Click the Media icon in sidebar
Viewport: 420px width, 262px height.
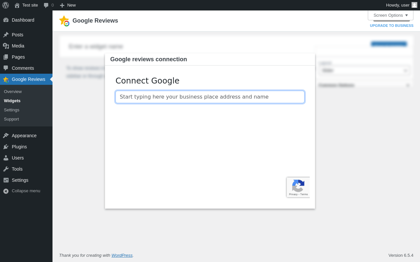coord(6,46)
